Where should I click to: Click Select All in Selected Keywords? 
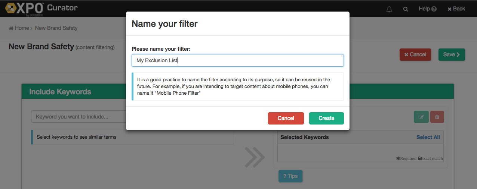tap(428, 137)
